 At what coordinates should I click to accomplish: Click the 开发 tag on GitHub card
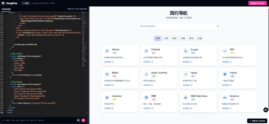coord(114,53)
